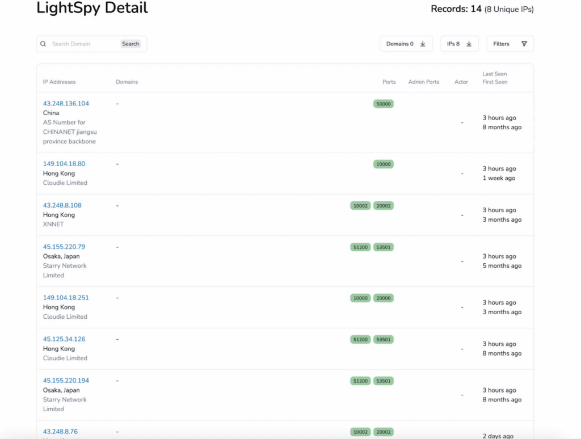This screenshot has height=439, width=581.
Task: Click port 20002 badge for 43.248.8.108
Action: 384,206
